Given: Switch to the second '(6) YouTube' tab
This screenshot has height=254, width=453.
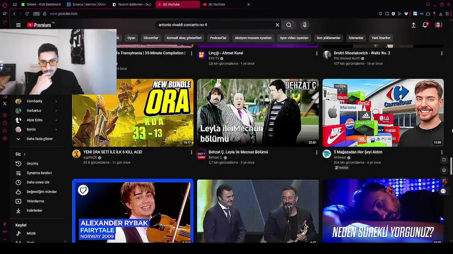Looking at the screenshot, I should (222, 4).
